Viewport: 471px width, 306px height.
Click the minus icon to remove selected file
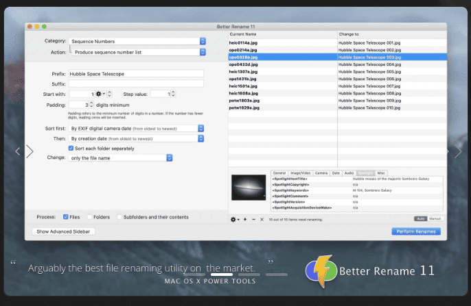pos(253,220)
